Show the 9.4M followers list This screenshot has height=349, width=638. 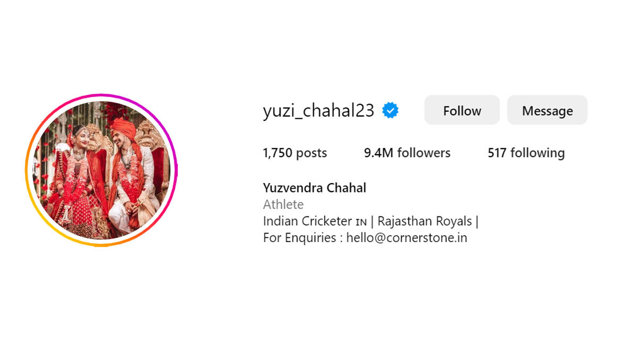[407, 153]
